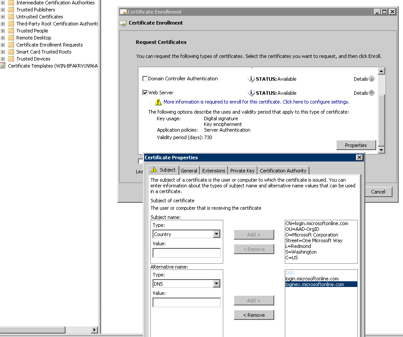This screenshot has width=403, height=337.
Task: Click the configure settings warning link
Action: click(256, 102)
